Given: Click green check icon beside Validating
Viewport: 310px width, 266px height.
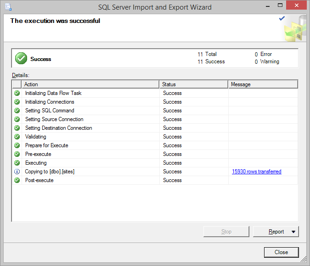Looking at the screenshot, I should click(17, 137).
